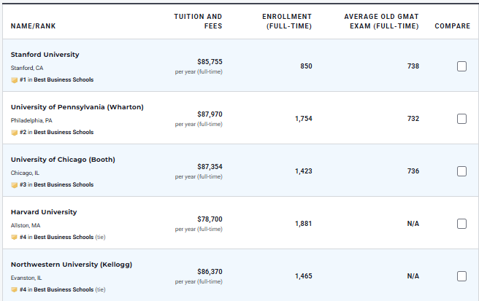Go to University of Chicago (Booth)
Image resolution: width=479 pixels, height=301 pixels.
(x=63, y=160)
